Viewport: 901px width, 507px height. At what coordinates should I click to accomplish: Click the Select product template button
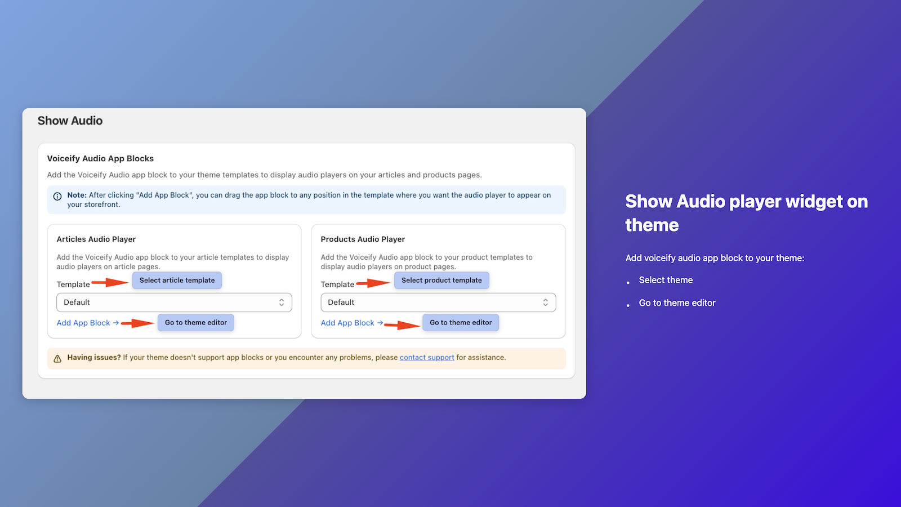[441, 280]
